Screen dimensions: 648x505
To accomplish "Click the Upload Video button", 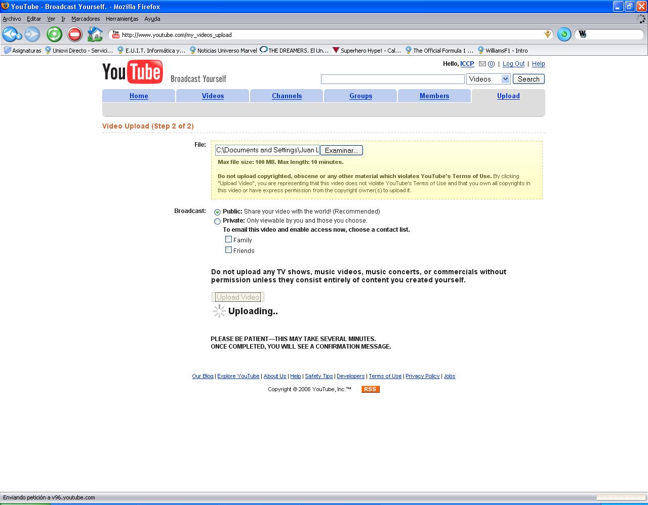I will point(238,297).
